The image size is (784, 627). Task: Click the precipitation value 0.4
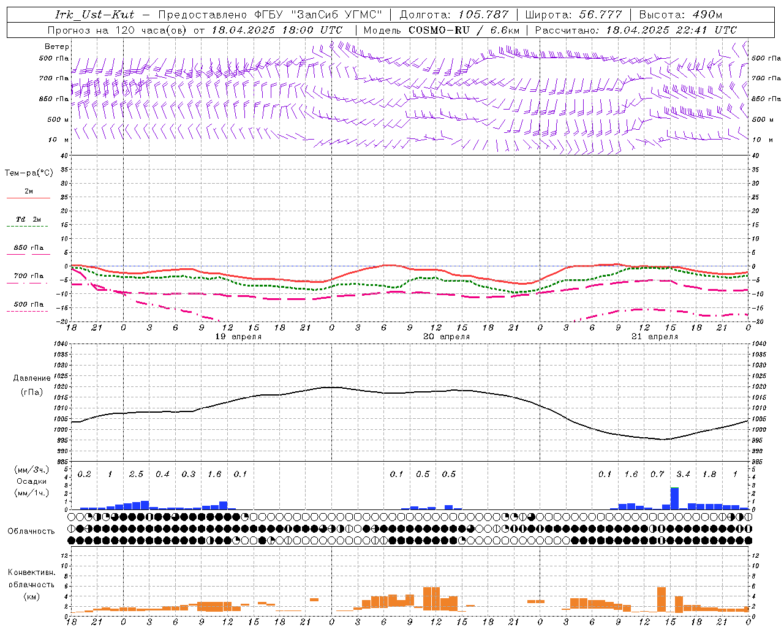point(162,474)
